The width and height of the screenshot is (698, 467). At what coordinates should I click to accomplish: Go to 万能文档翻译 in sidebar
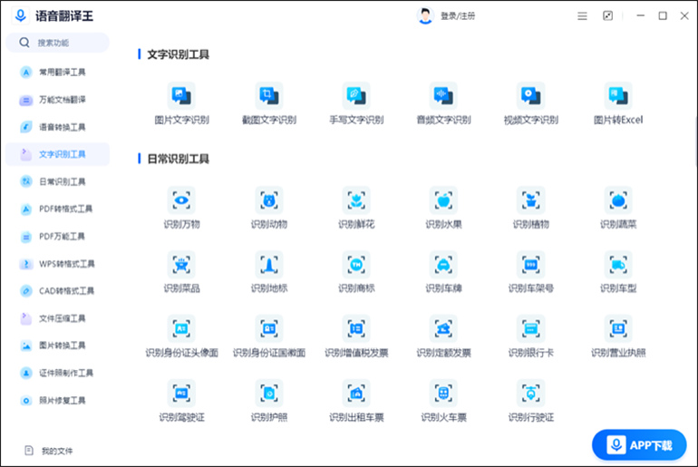point(57,100)
